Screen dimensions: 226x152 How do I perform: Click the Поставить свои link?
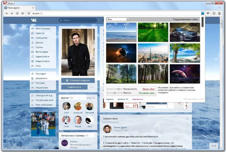(x=147, y=93)
